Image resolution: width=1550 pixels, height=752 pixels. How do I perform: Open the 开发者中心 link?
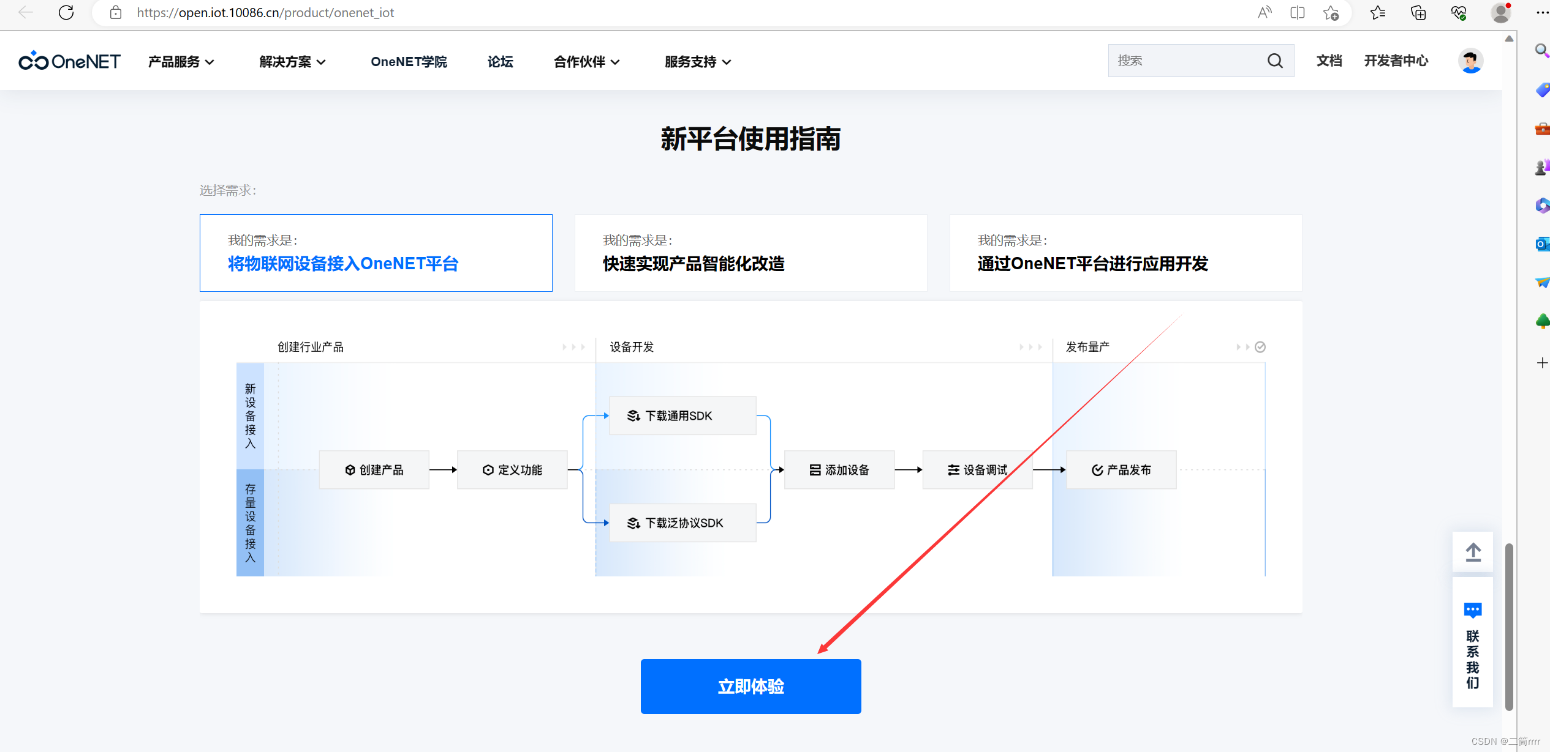point(1396,61)
